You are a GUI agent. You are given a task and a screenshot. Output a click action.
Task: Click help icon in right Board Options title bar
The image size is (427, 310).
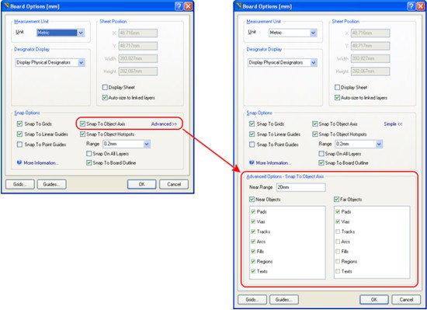click(411, 6)
